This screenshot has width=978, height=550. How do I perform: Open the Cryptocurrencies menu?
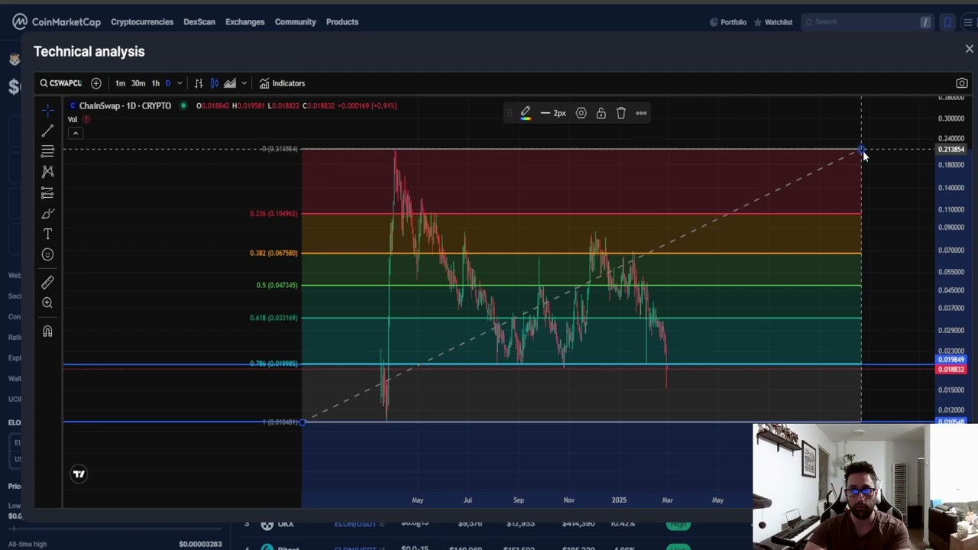tap(142, 21)
